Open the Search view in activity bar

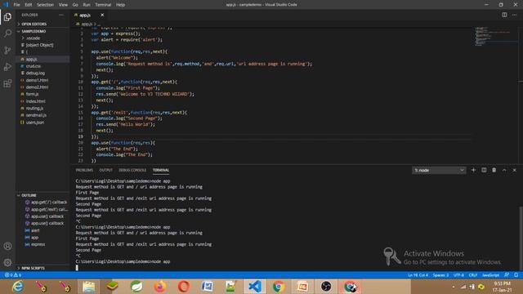[x=7, y=33]
